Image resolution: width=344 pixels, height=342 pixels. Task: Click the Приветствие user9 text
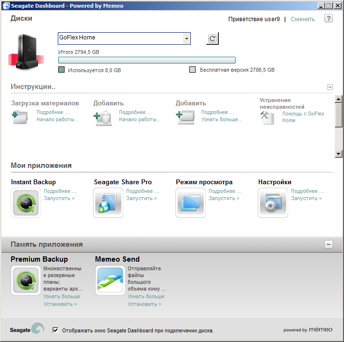coord(254,19)
